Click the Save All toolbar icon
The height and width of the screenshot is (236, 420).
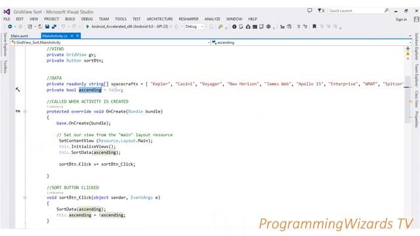tap(54, 26)
